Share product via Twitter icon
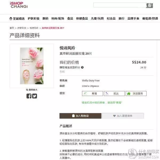This screenshot has width=160, height=160. pyautogui.click(x=35, y=96)
